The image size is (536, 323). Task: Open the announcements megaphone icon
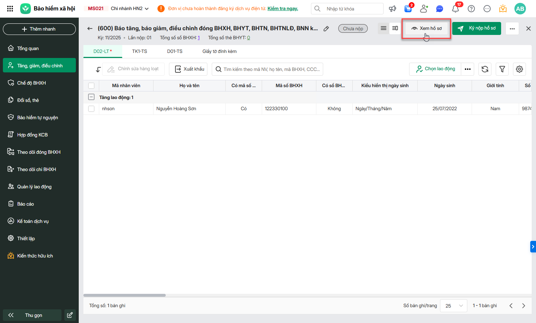[x=393, y=9]
